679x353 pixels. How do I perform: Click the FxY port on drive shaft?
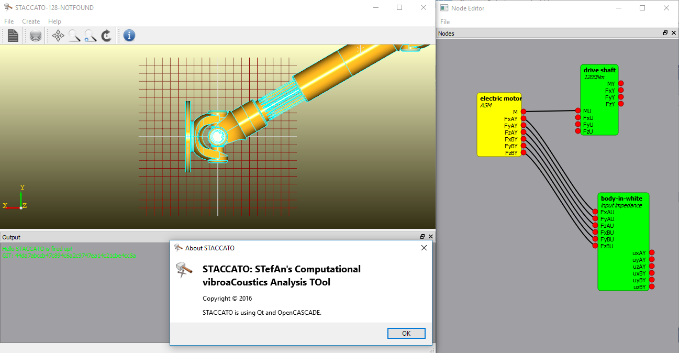[621, 90]
